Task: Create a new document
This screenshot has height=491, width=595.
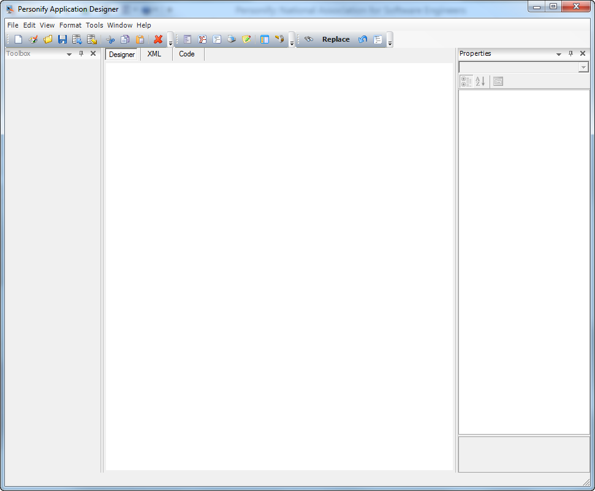Action: point(17,39)
